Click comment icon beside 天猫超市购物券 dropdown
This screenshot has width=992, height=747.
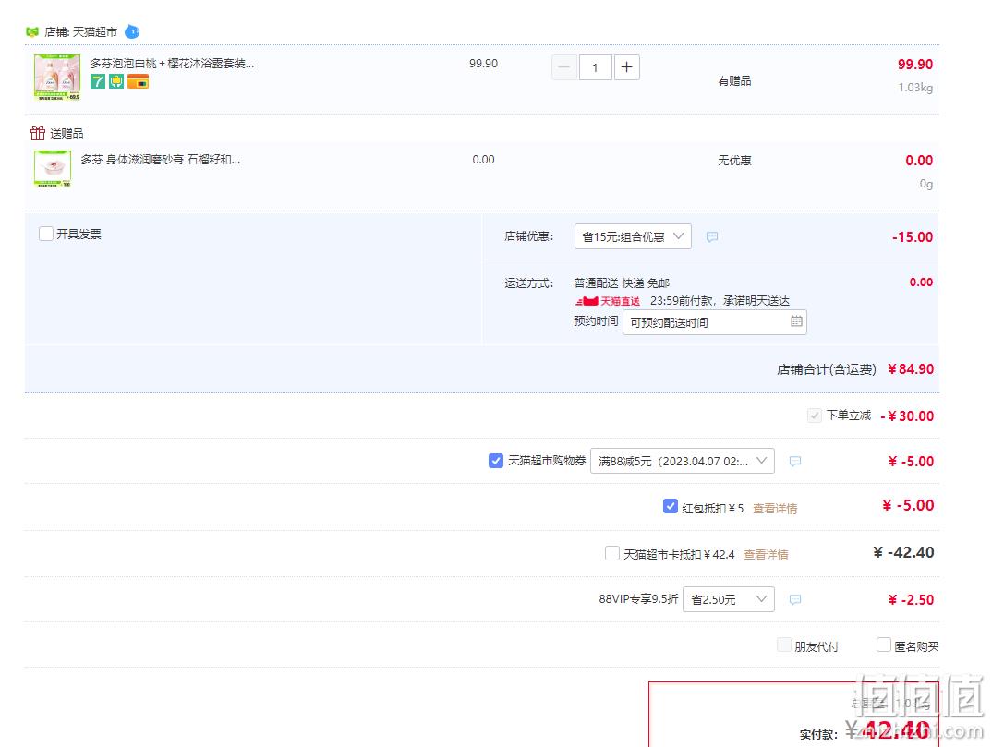[795, 461]
